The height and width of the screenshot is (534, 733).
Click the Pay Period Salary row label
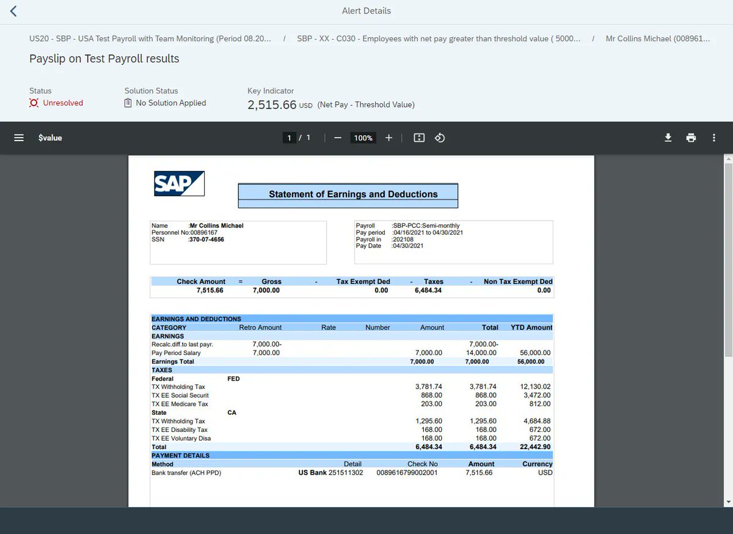pyautogui.click(x=176, y=353)
